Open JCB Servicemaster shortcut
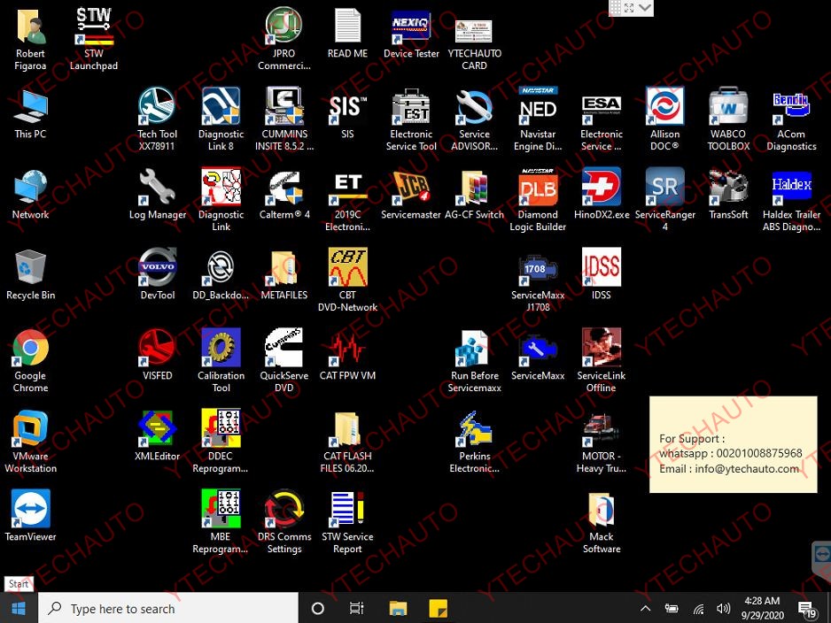This screenshot has width=831, height=623. pos(411,194)
